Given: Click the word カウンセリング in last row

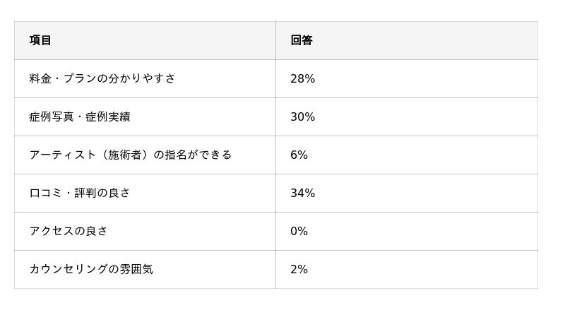Looking at the screenshot, I should tap(68, 269).
